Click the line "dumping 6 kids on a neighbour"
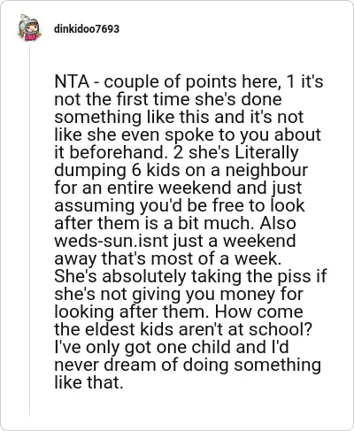 coord(181,170)
